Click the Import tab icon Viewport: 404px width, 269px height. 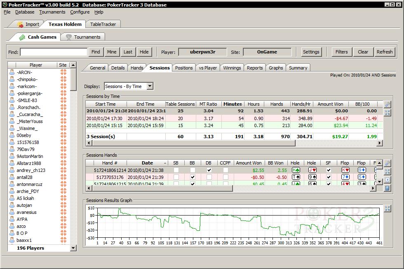point(20,24)
